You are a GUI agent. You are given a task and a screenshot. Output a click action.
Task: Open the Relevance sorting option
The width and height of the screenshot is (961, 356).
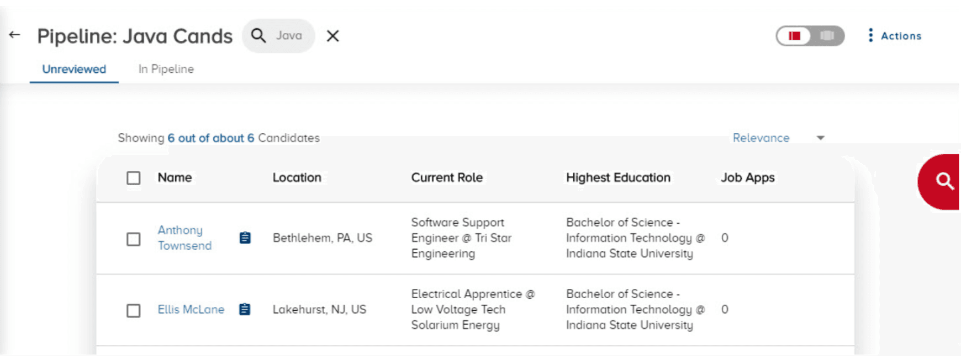tap(761, 138)
